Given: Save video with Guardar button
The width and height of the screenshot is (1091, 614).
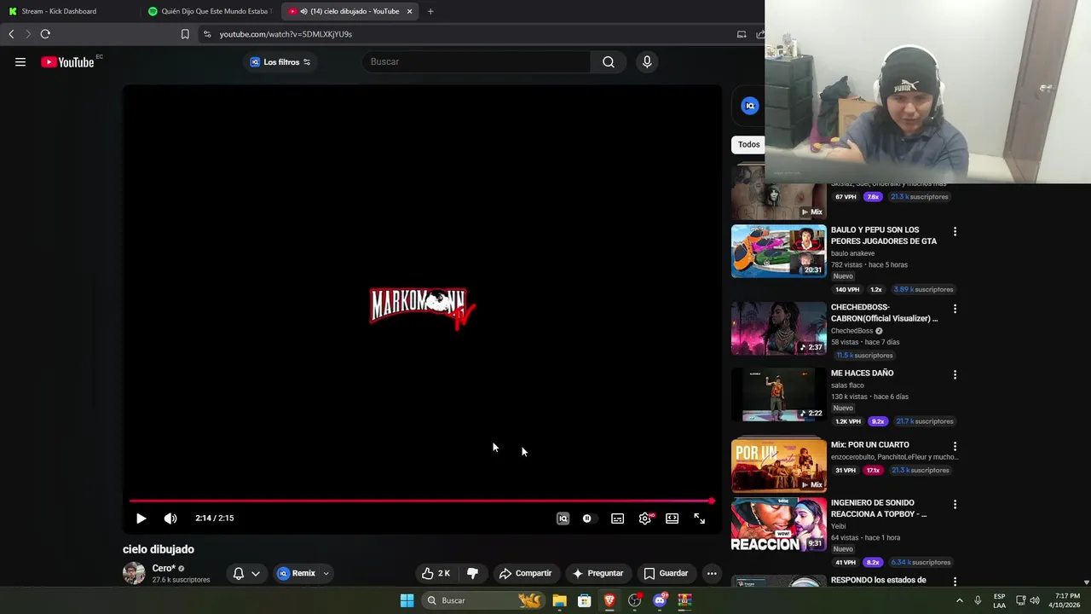Looking at the screenshot, I should (666, 573).
